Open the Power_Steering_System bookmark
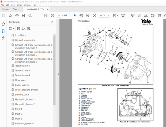 [x=27, y=90]
